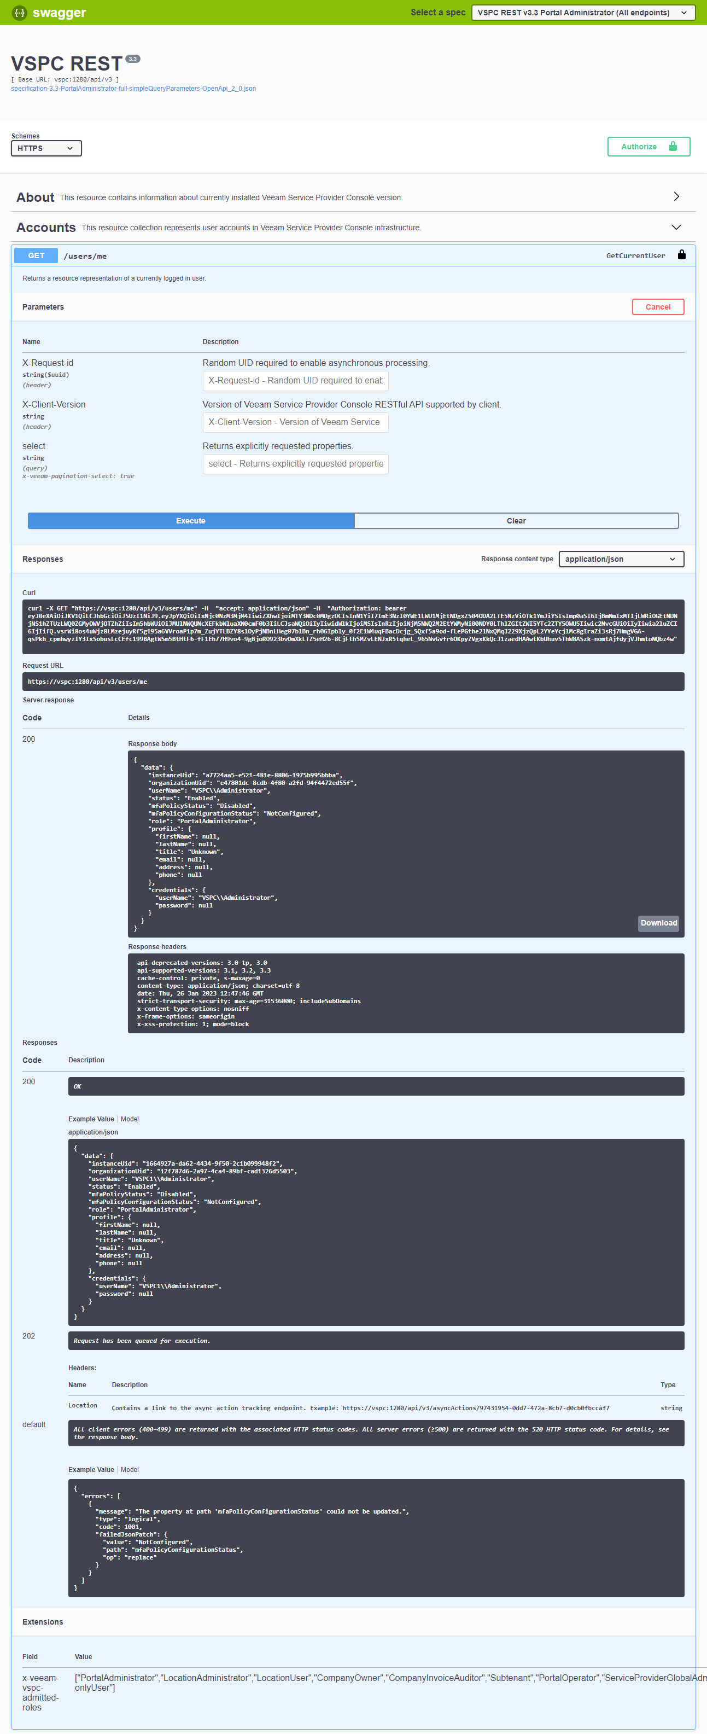Collapse the Accounts section chevron
707x1734 pixels.
coord(676,227)
